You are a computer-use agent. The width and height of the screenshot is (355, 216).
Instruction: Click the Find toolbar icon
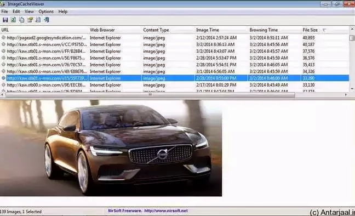click(x=38, y=20)
